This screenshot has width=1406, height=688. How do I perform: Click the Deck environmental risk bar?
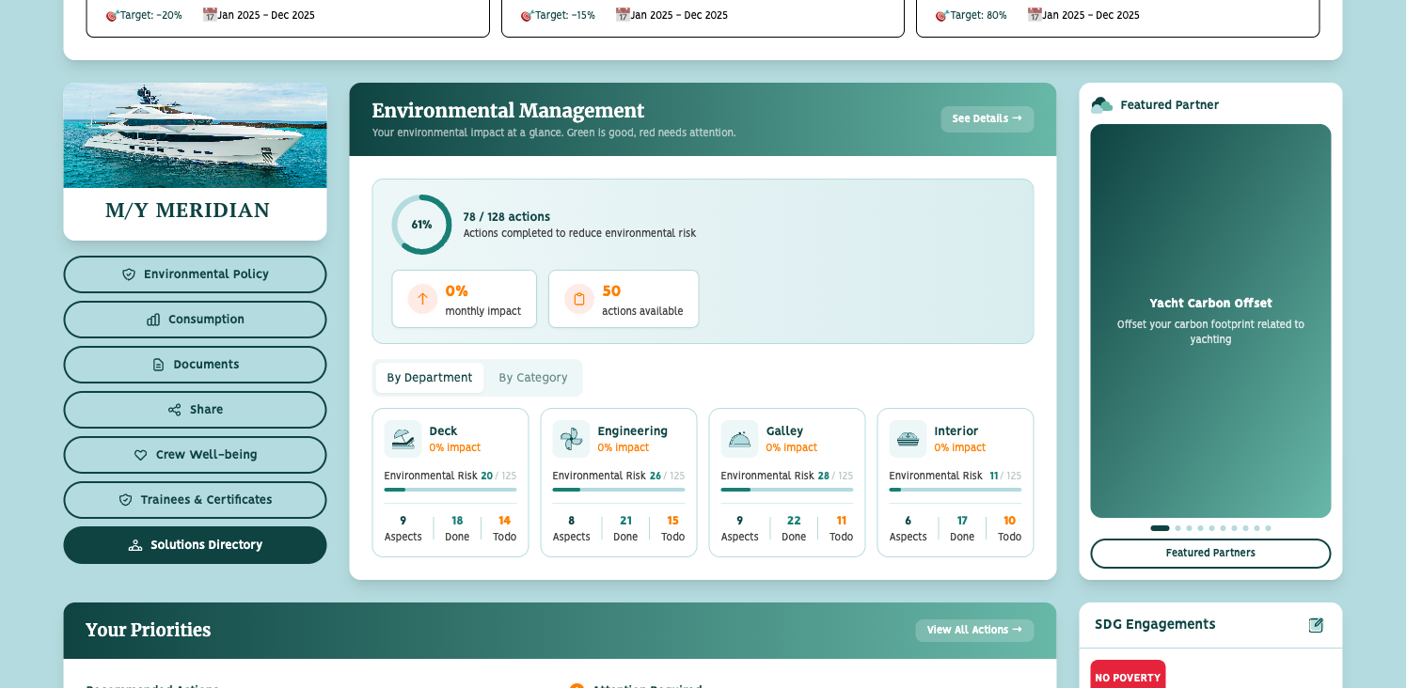[x=450, y=490]
